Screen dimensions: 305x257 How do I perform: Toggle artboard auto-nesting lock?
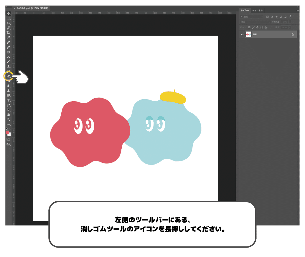pos(261,27)
